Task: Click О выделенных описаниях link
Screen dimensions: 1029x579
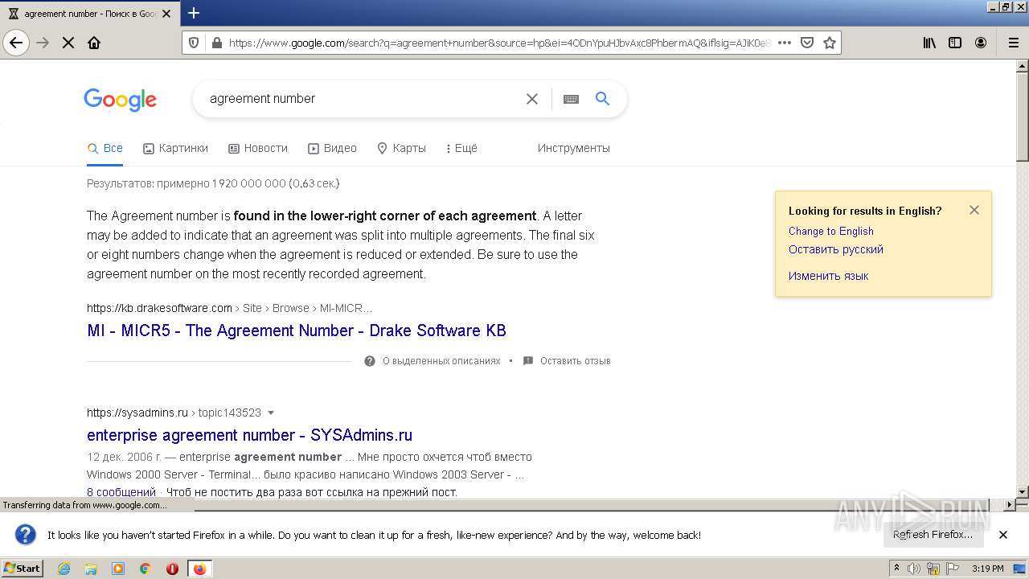Action: 441,361
